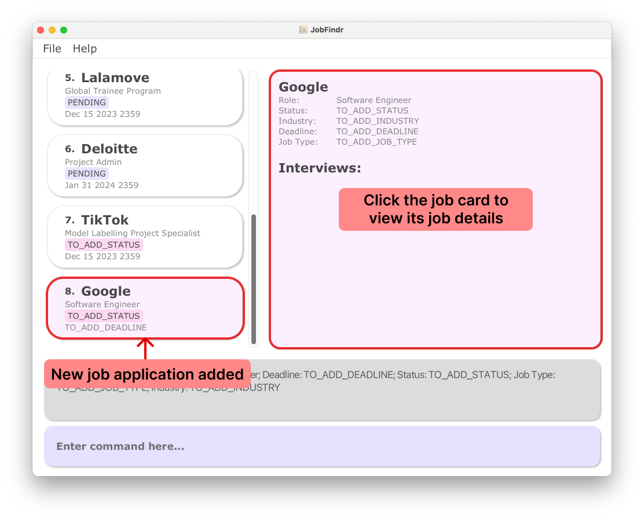
Task: Click "Model Labelling Project Specialist" role text
Action: [133, 233]
